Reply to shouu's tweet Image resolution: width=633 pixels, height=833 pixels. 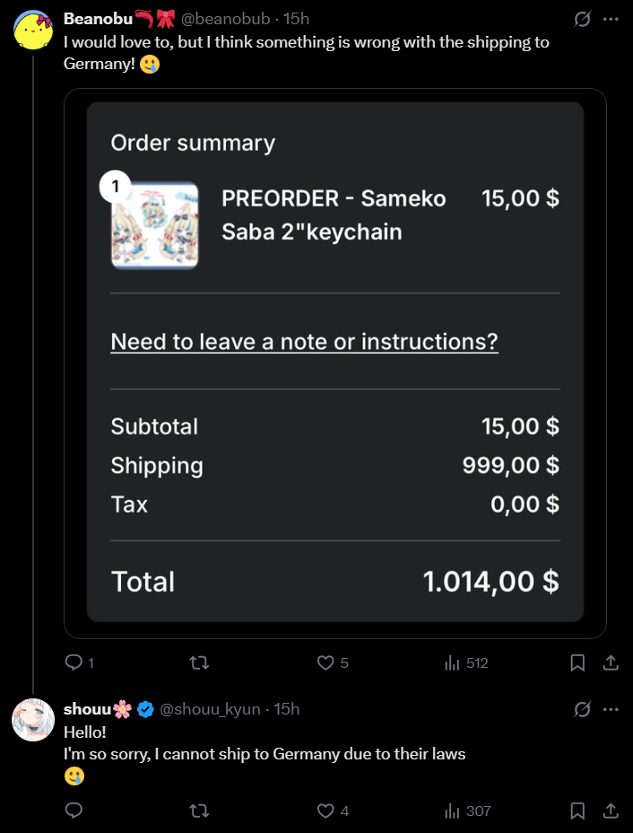74,811
